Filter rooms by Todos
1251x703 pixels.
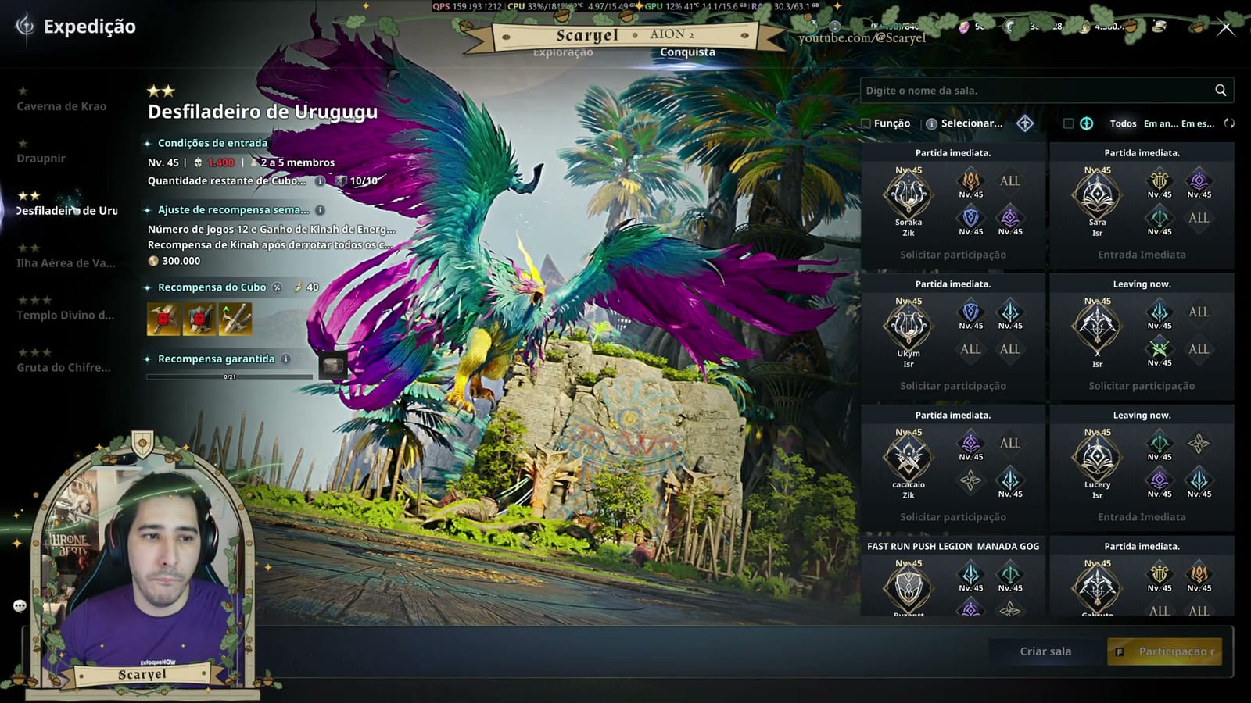point(1123,123)
